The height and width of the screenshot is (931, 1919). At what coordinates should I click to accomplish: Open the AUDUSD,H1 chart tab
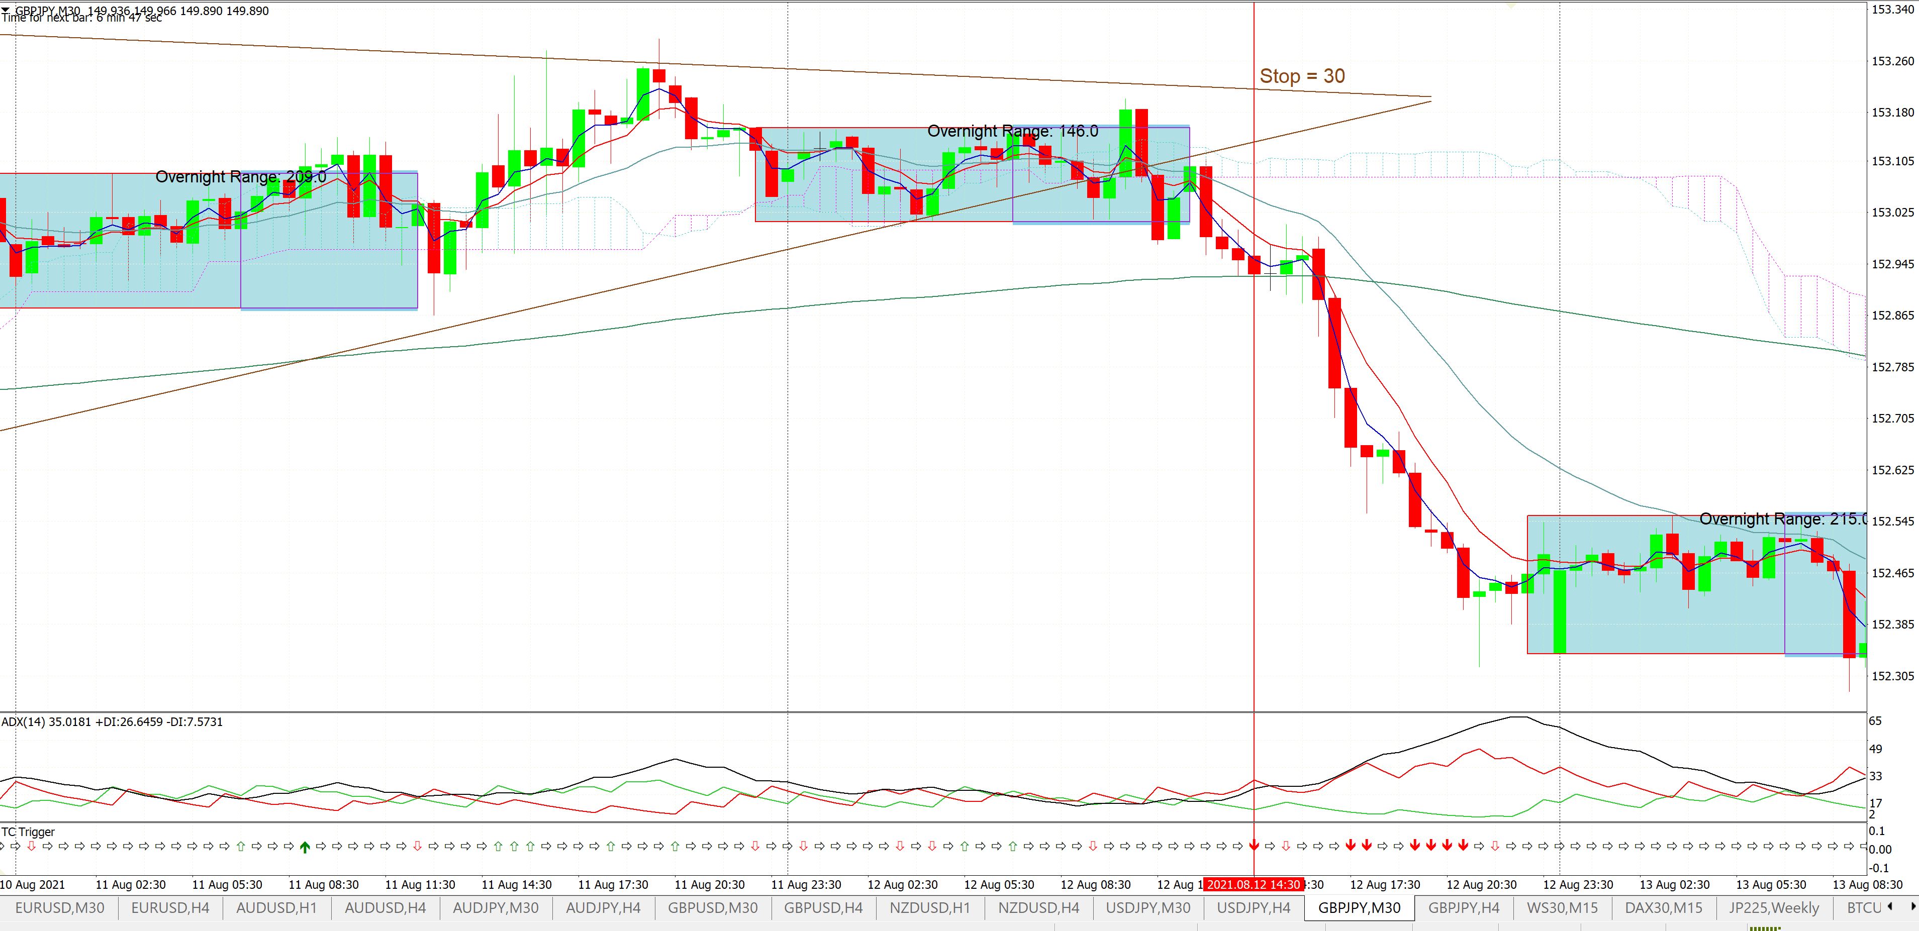(276, 908)
